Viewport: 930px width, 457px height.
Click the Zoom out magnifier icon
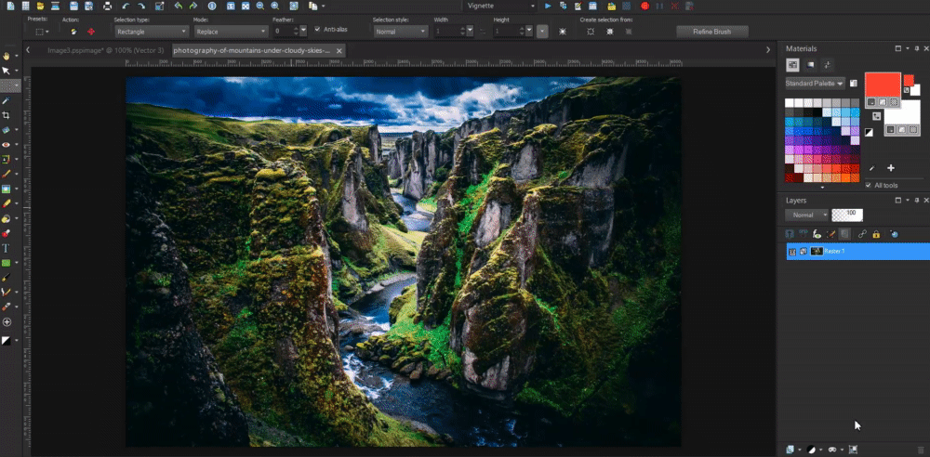tap(260, 6)
